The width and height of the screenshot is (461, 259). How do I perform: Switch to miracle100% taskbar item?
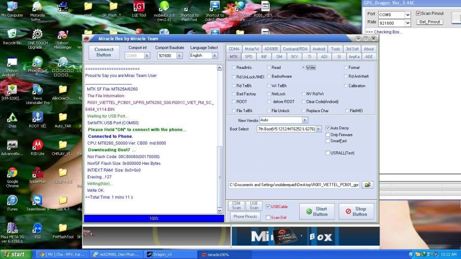point(225,254)
